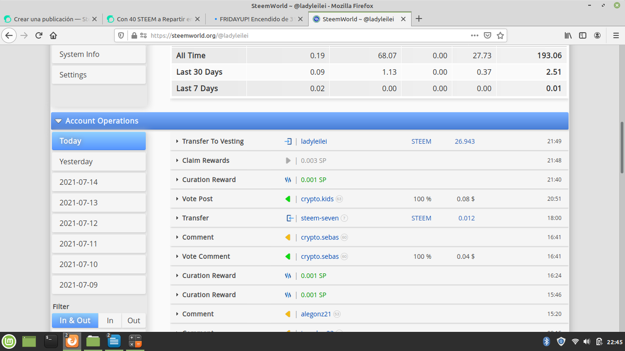
Task: Click the transfer-out icon beside steem-seven
Action: 290,218
